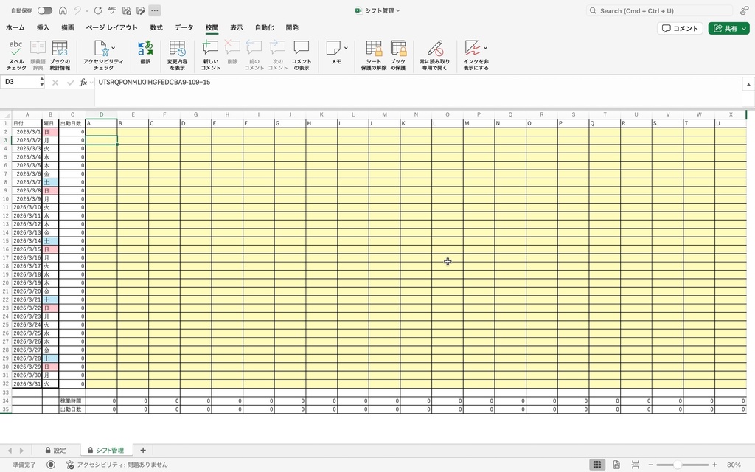This screenshot has width=755, height=472.
Task: Click the redo arrow icon
Action: coord(98,10)
